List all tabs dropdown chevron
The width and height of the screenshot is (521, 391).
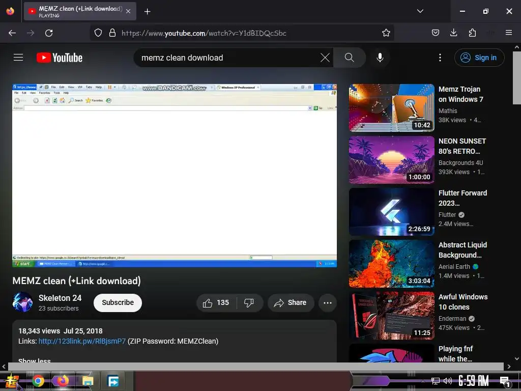[x=420, y=11]
